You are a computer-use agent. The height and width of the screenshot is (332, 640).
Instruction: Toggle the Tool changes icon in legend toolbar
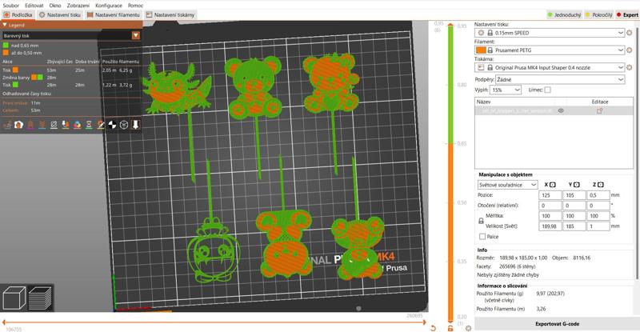click(66, 125)
